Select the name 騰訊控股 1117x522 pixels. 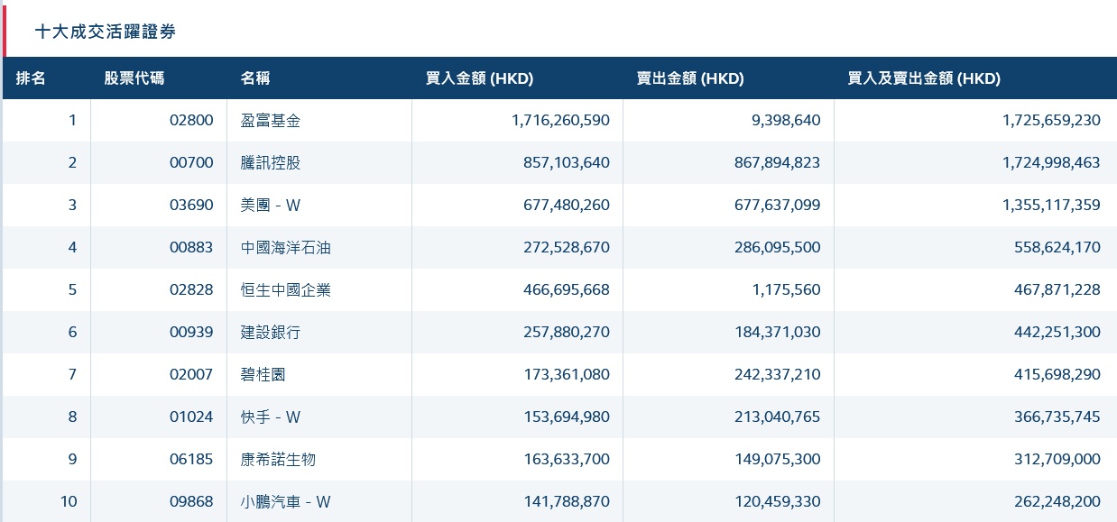click(271, 162)
